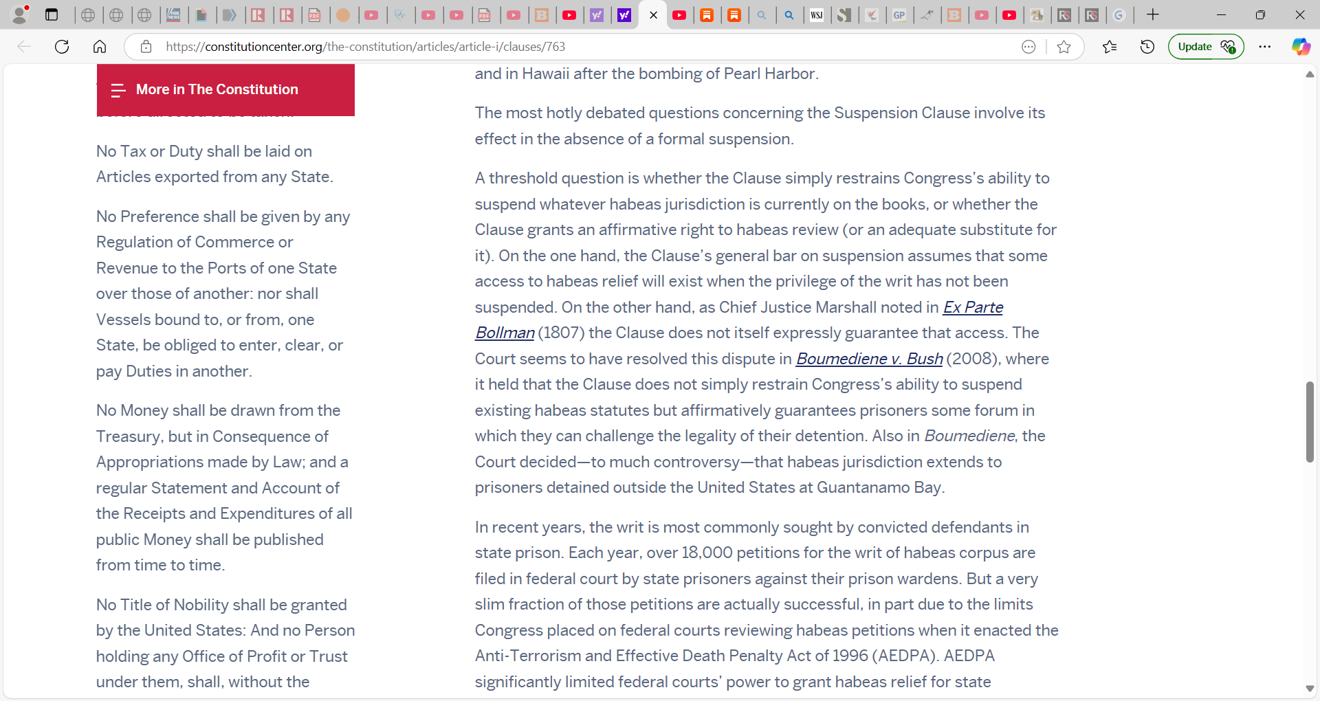The height and width of the screenshot is (701, 1320).
Task: Click the text 'No Money shall be drawn from the'
Action: tap(219, 410)
